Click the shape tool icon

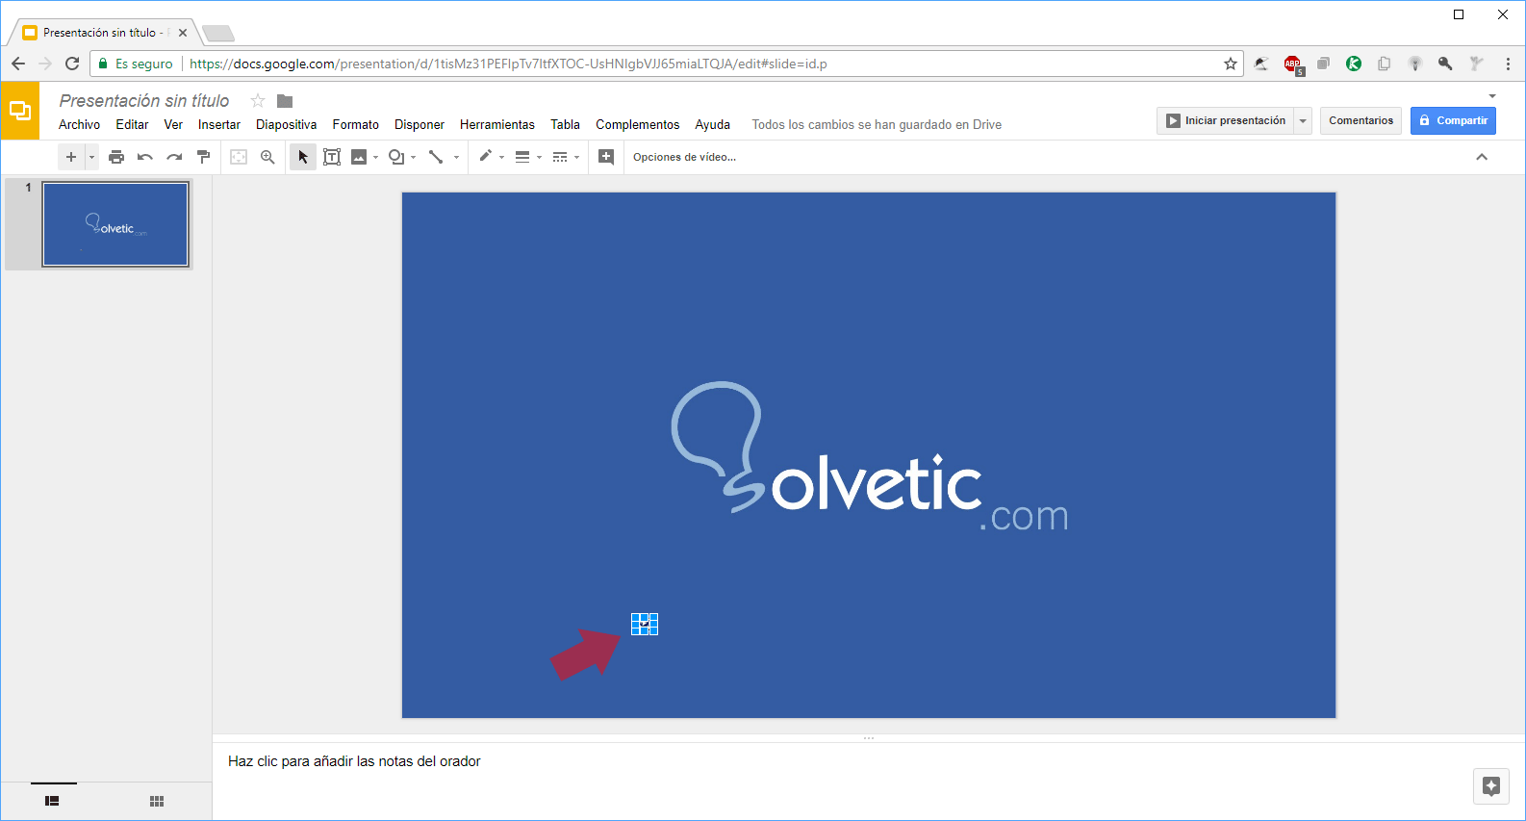tap(396, 157)
